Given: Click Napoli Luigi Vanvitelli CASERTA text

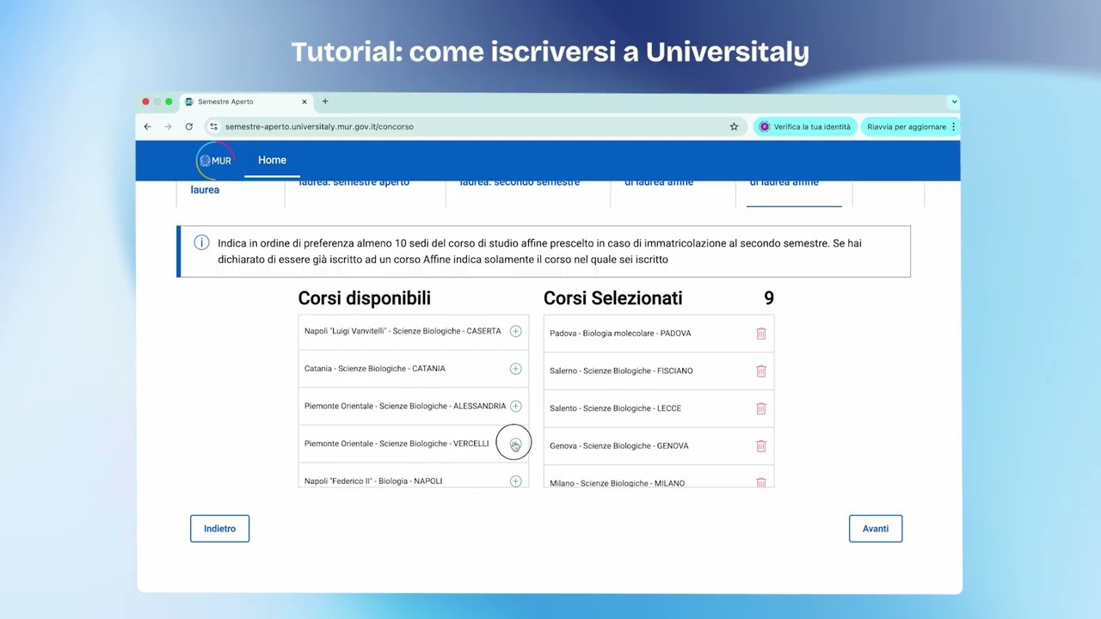Looking at the screenshot, I should (x=403, y=331).
